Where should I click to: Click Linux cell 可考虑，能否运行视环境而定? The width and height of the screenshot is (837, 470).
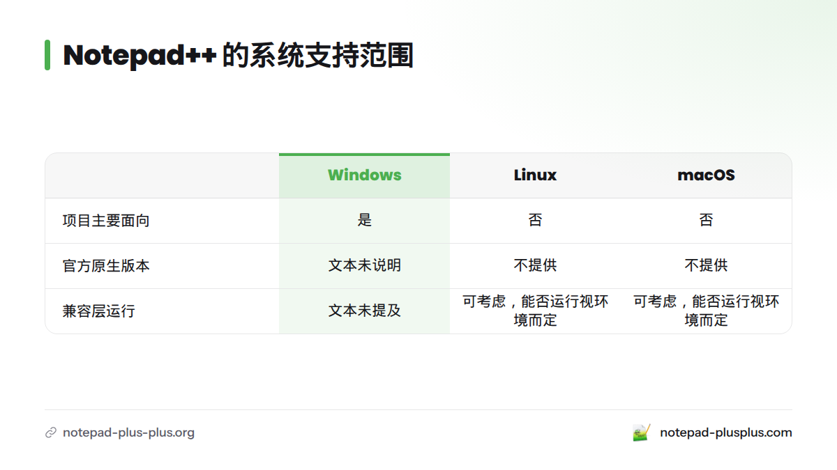[x=535, y=311]
